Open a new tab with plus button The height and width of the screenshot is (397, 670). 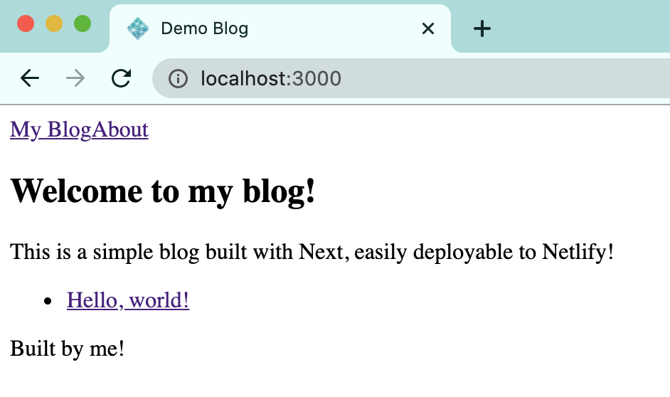tap(482, 28)
